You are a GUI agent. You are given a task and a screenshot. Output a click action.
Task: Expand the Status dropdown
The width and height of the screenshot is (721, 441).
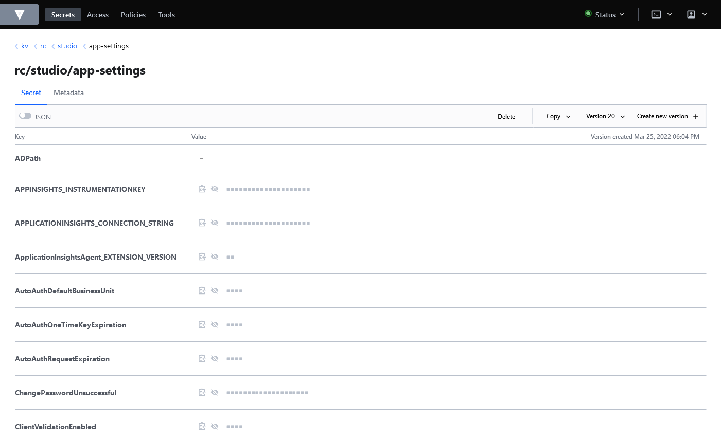click(605, 15)
